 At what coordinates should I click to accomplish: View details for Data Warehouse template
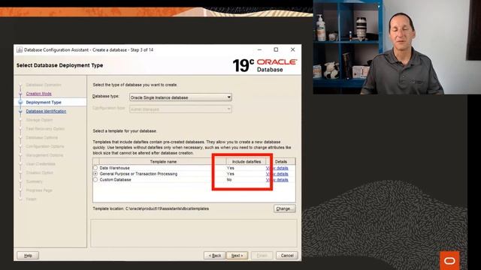(x=277, y=168)
